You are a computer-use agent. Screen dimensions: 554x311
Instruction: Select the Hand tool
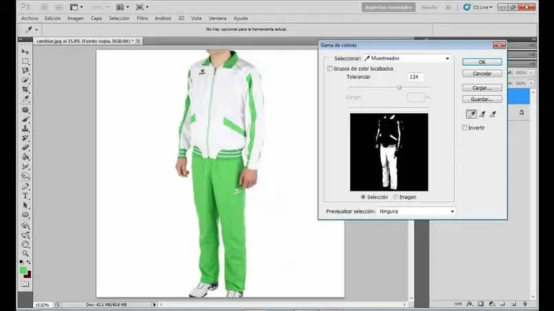click(x=25, y=244)
